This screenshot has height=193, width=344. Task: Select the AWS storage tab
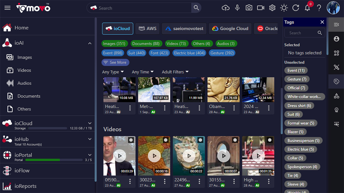[x=147, y=29]
